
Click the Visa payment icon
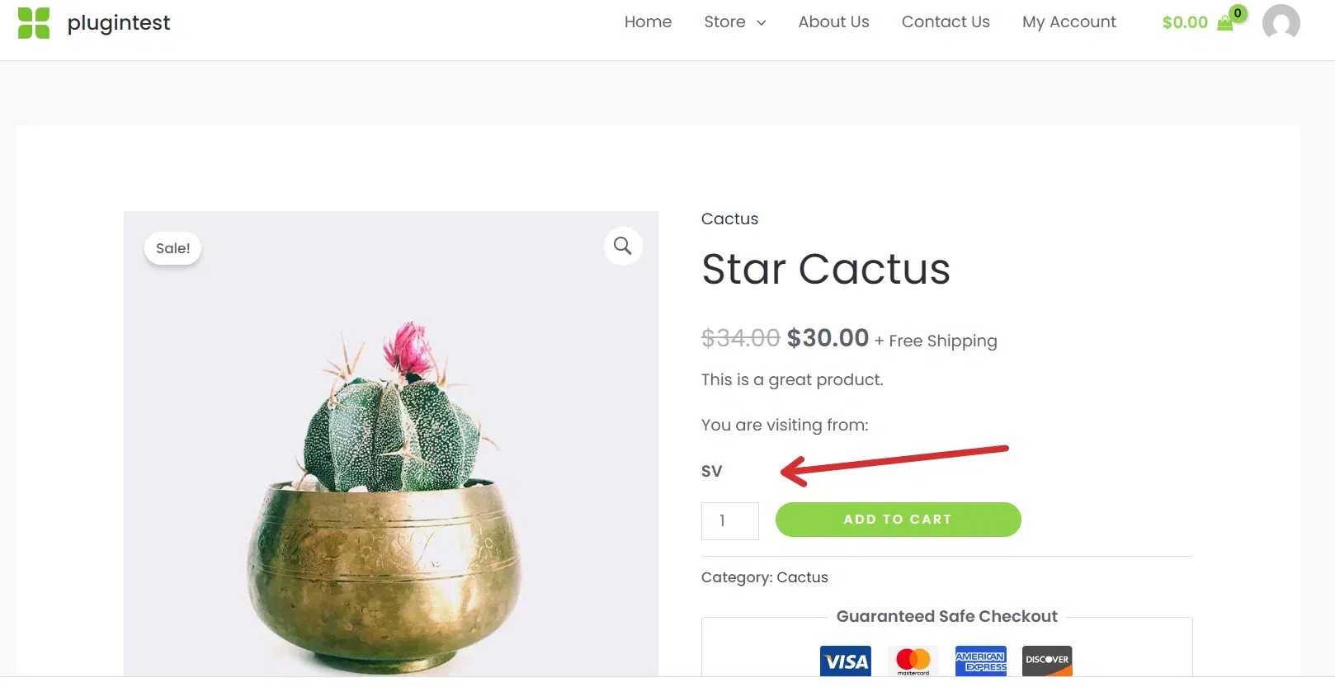pos(846,661)
